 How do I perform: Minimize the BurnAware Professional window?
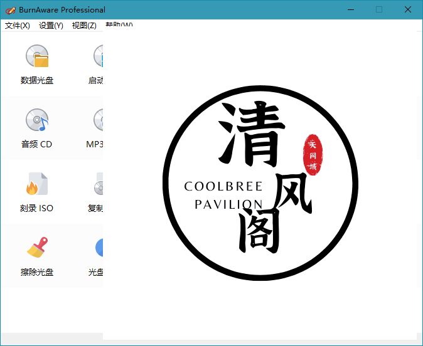pos(351,9)
